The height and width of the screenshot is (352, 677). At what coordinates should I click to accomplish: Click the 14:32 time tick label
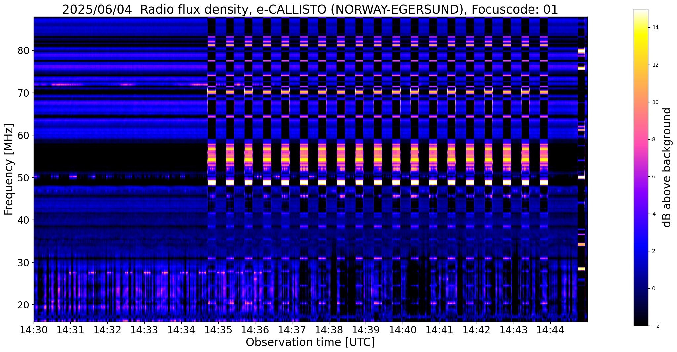tap(107, 330)
